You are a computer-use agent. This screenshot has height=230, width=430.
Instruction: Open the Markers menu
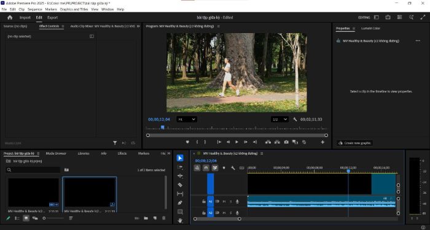(x=51, y=9)
